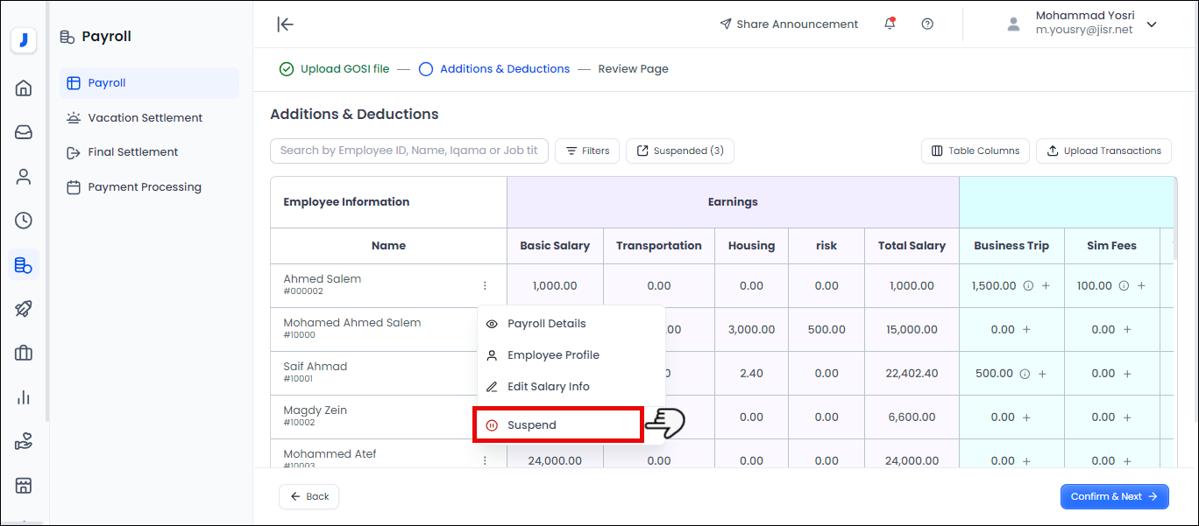Viewport: 1199px width, 526px height.
Task: Add Sim Fees for Mohamed Ahmed Salem
Action: (1127, 330)
